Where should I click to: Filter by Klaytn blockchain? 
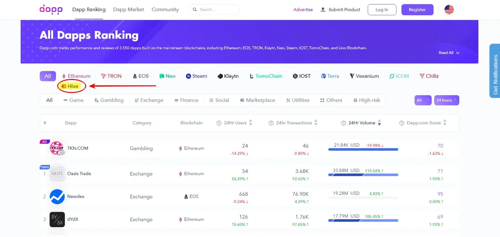click(228, 76)
